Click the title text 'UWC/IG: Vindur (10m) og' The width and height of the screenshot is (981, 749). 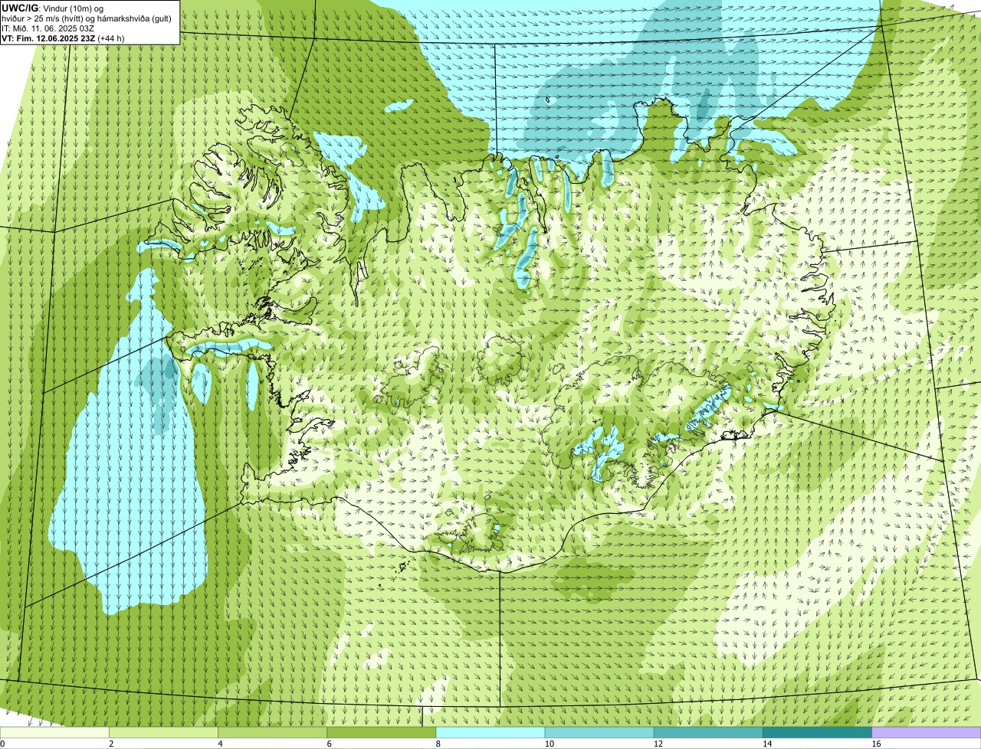[52, 8]
